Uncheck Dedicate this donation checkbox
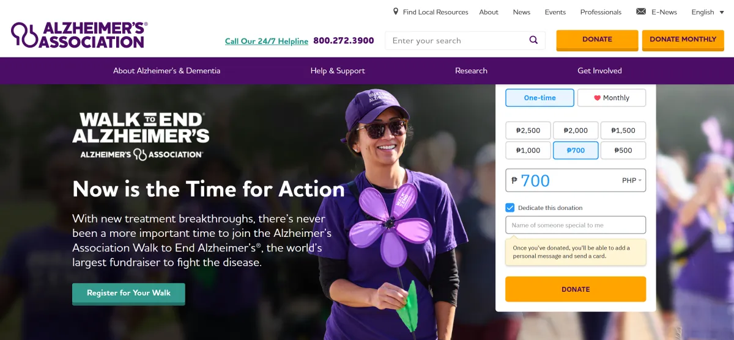Image resolution: width=734 pixels, height=340 pixels. click(x=510, y=208)
